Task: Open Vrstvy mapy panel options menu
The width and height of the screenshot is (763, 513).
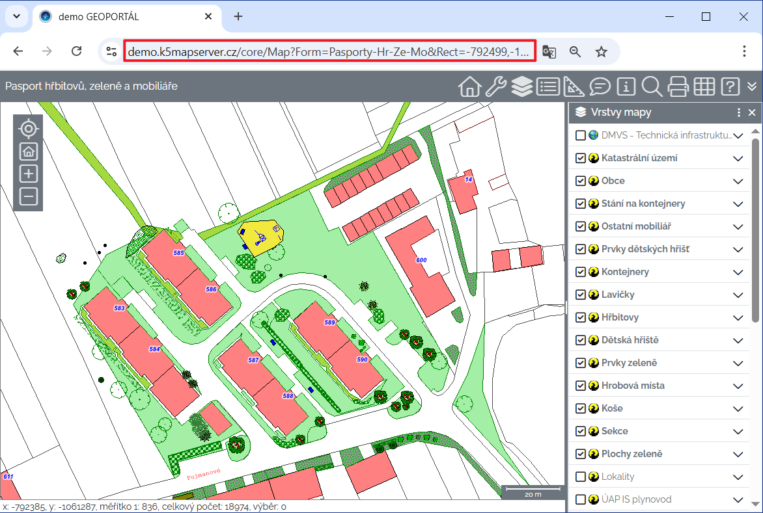Action: point(739,112)
